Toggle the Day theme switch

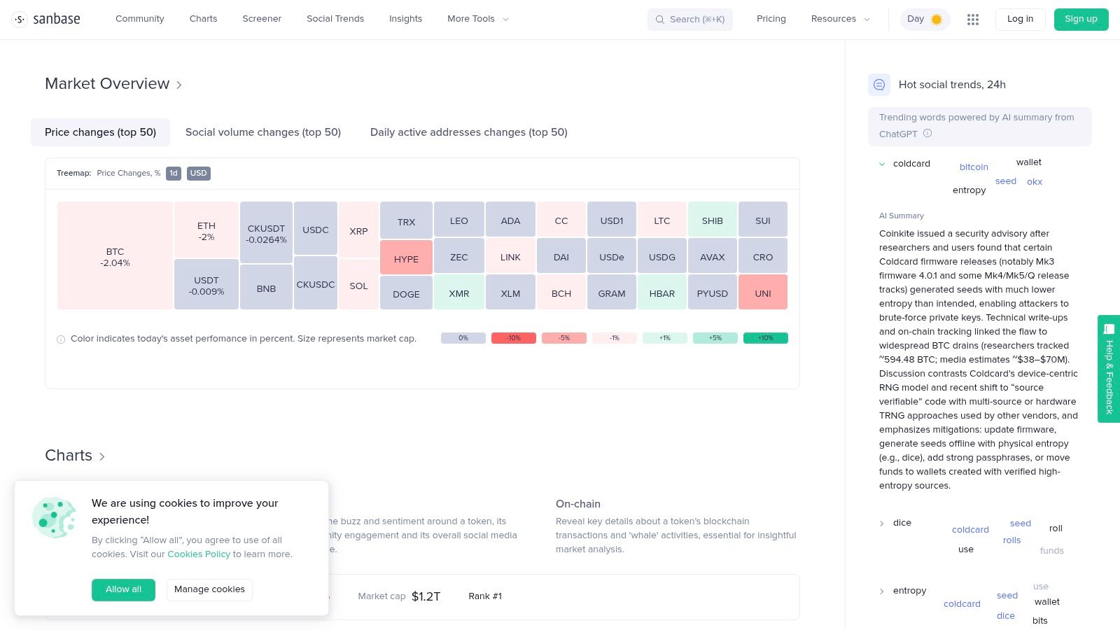pos(925,20)
